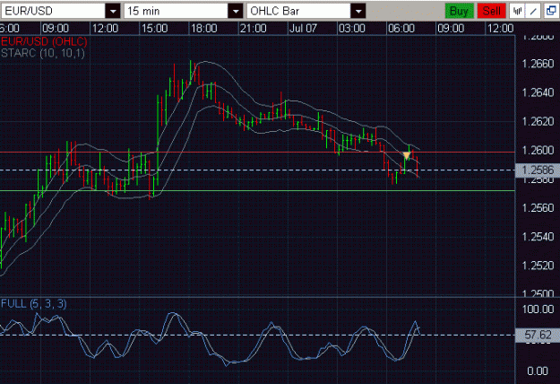560x384 pixels.
Task: Select the trend line drawing tool icon
Action: [533, 11]
